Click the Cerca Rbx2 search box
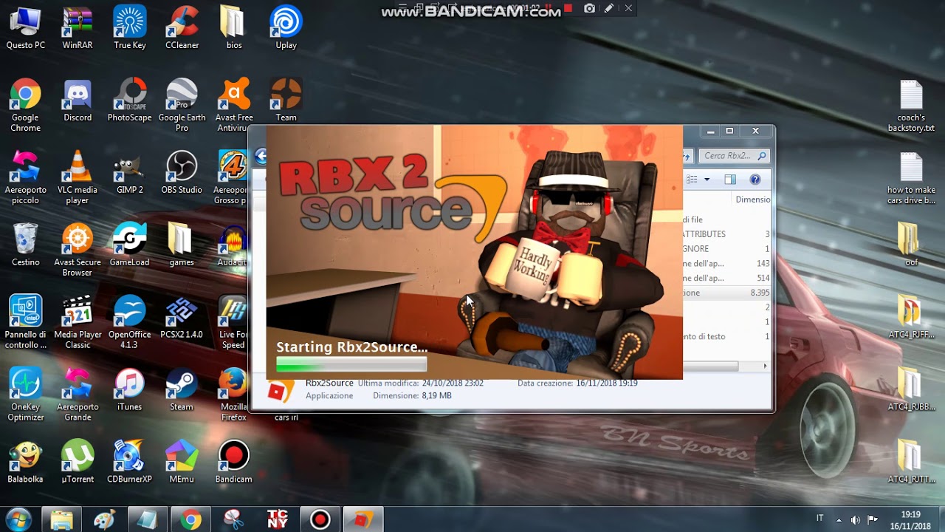Image resolution: width=945 pixels, height=532 pixels. (734, 156)
